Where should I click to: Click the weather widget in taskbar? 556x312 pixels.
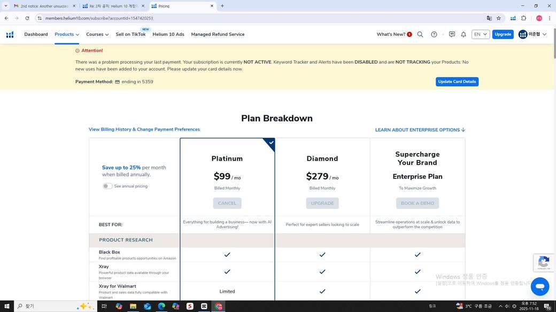[x=474, y=306]
